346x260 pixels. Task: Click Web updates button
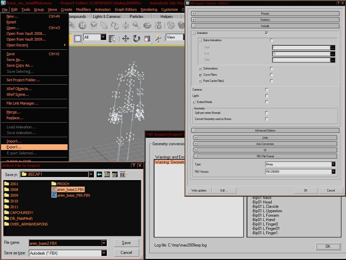(199, 190)
